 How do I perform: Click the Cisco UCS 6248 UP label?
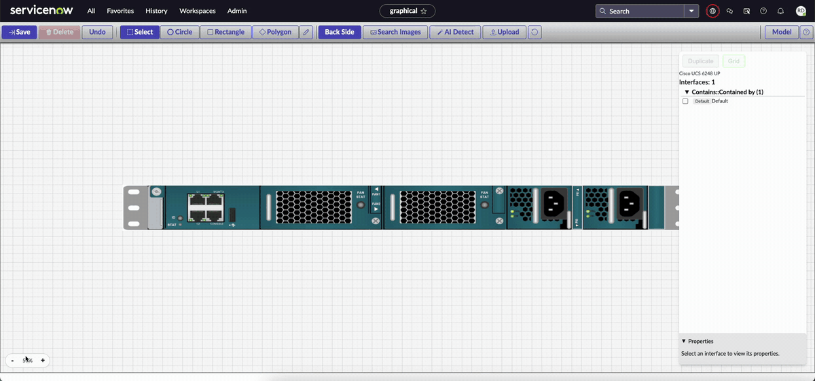pyautogui.click(x=700, y=73)
